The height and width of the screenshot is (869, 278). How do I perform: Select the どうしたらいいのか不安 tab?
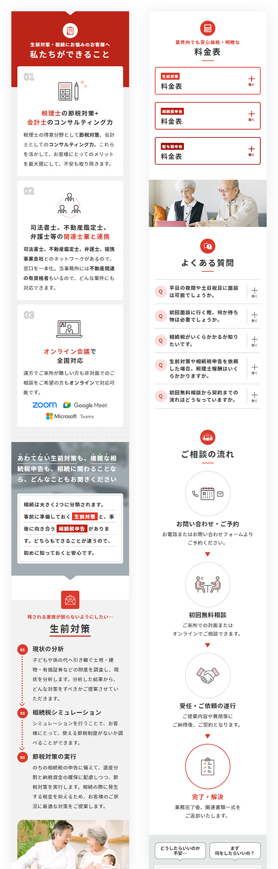[180, 851]
